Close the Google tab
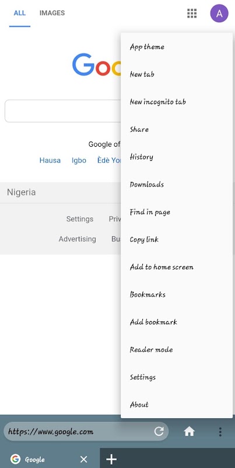The width and height of the screenshot is (235, 468). pos(84,459)
